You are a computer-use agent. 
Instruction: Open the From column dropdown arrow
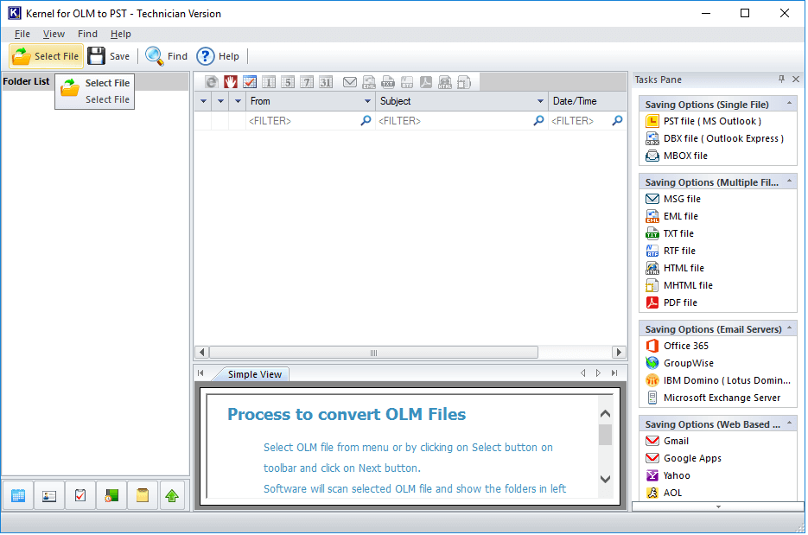(367, 101)
